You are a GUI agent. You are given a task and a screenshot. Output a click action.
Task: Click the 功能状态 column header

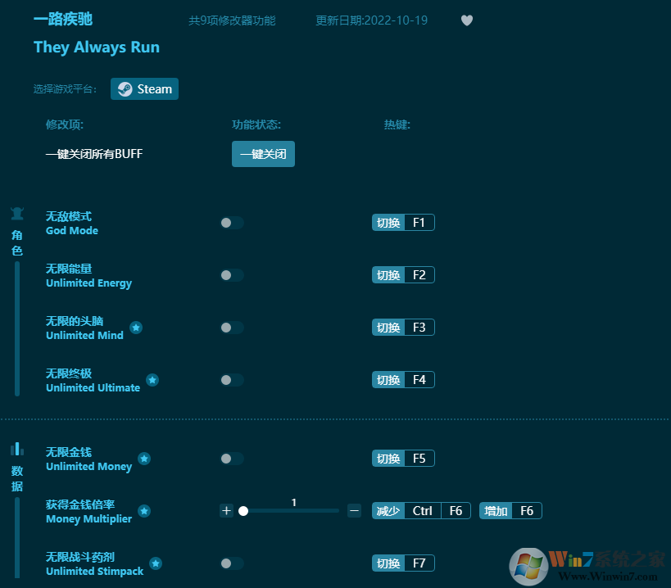pos(256,124)
